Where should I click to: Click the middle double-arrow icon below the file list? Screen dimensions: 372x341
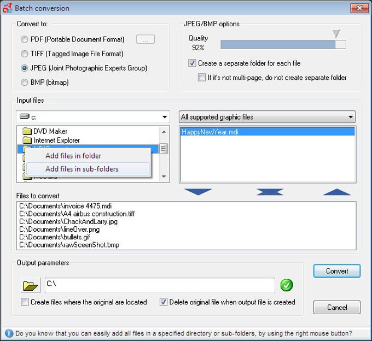coord(270,192)
